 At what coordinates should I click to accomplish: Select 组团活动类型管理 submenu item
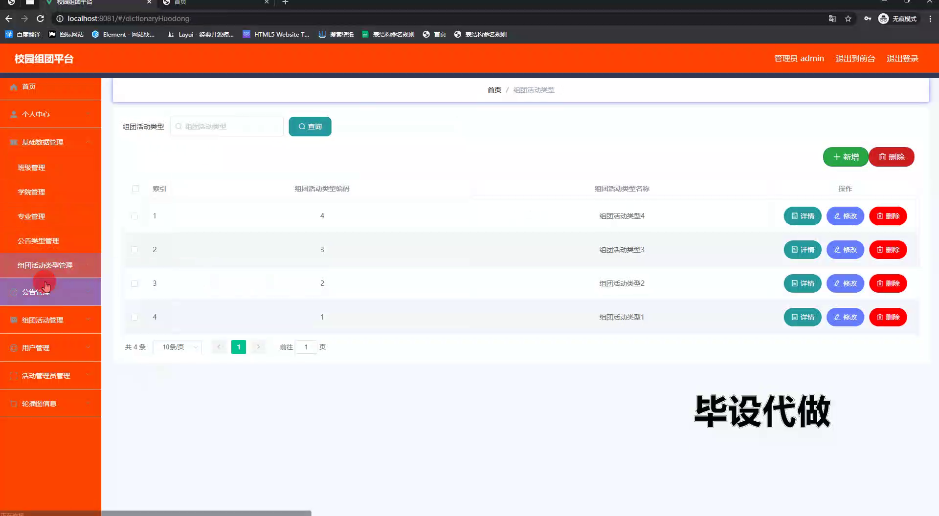tap(50, 265)
